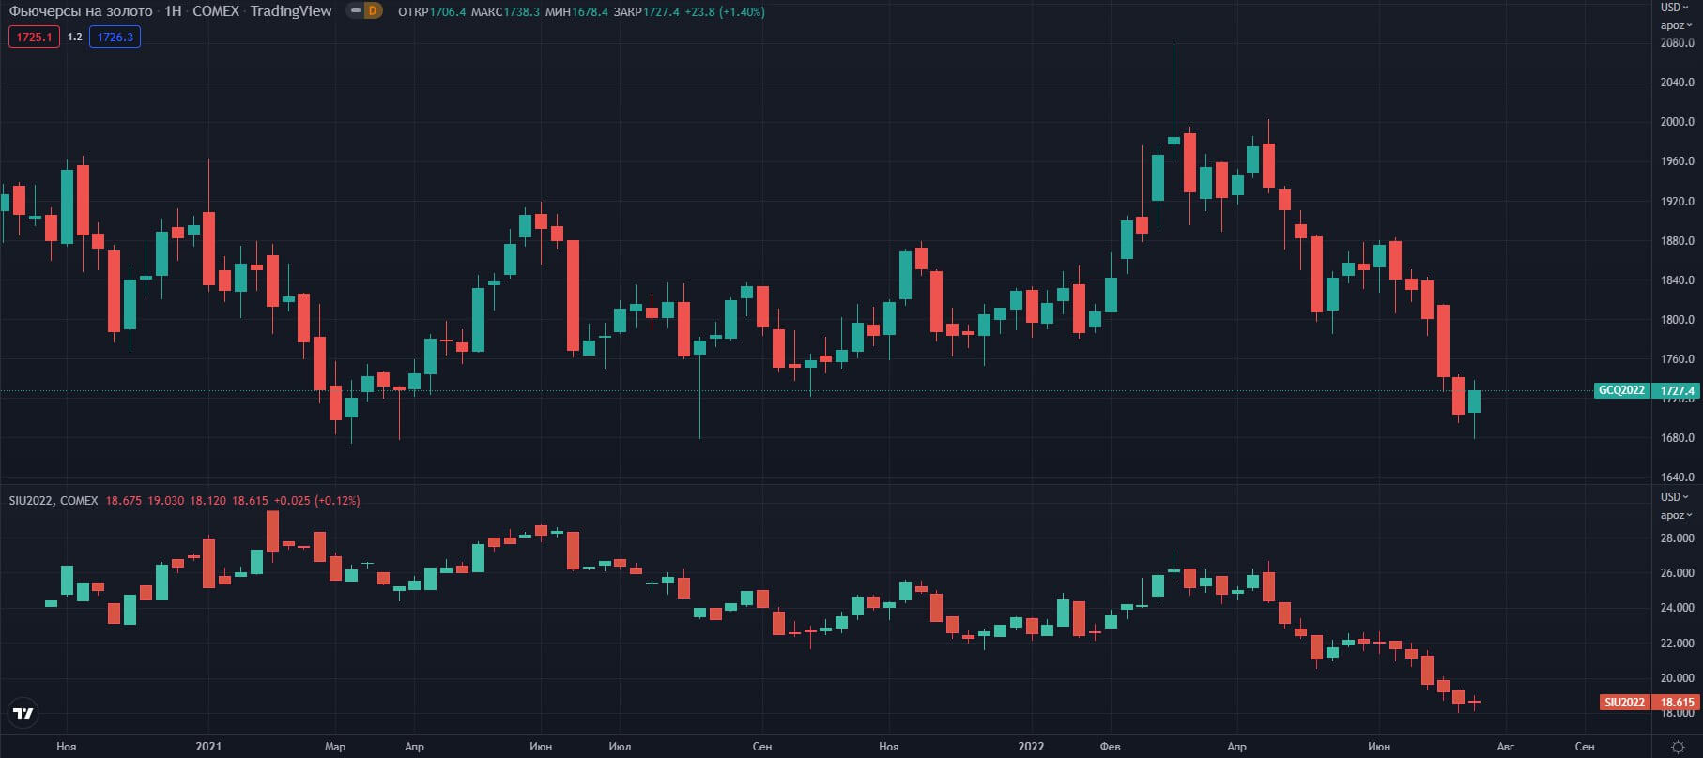Click the МАКС 1738.3 high value
Viewport: 1703px width, 758px height.
[505, 12]
